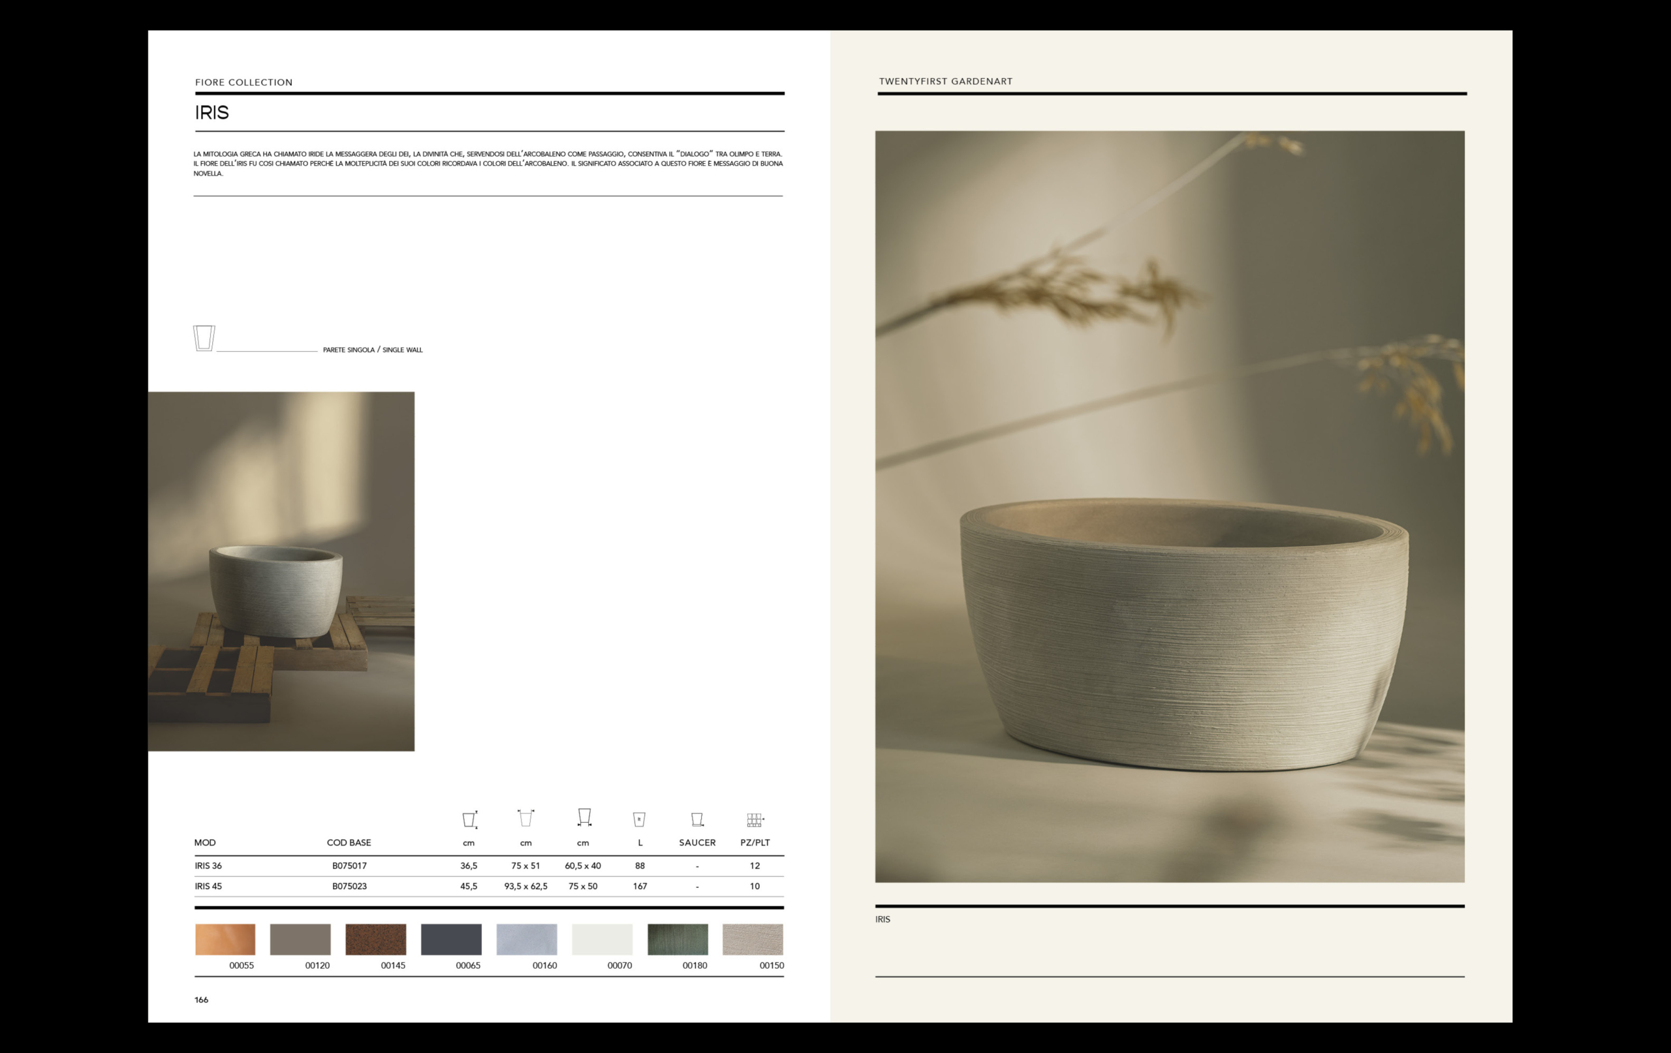This screenshot has width=1671, height=1053.
Task: Click the top width dimension icon
Action: tap(525, 818)
